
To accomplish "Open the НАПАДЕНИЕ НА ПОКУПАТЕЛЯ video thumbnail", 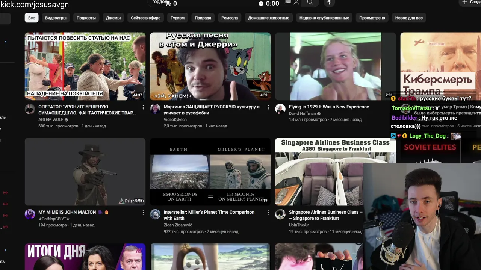I will [85, 66].
